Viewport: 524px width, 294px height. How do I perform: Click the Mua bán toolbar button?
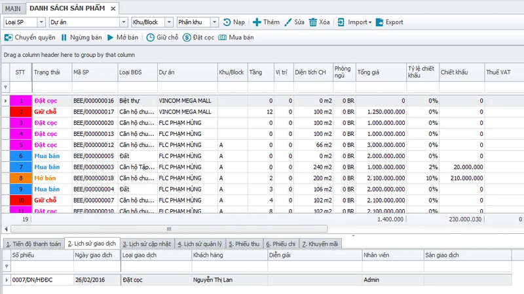237,37
